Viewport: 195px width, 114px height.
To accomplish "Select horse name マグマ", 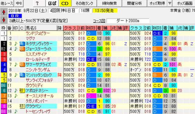I will point(30,39).
